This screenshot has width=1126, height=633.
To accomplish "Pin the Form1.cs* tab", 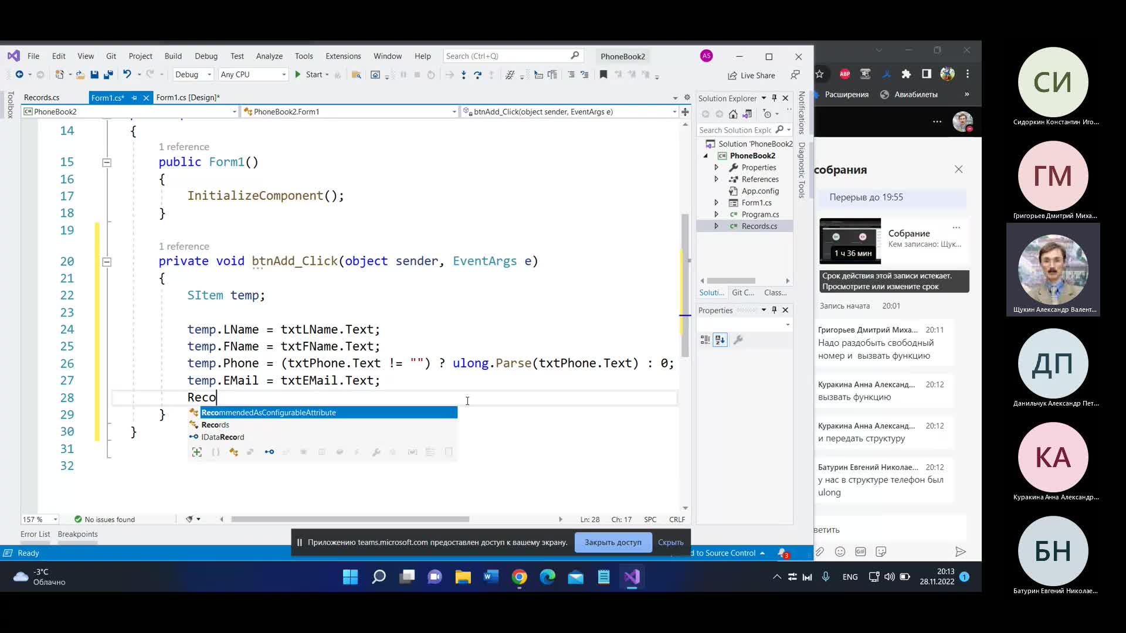I will point(134,98).
